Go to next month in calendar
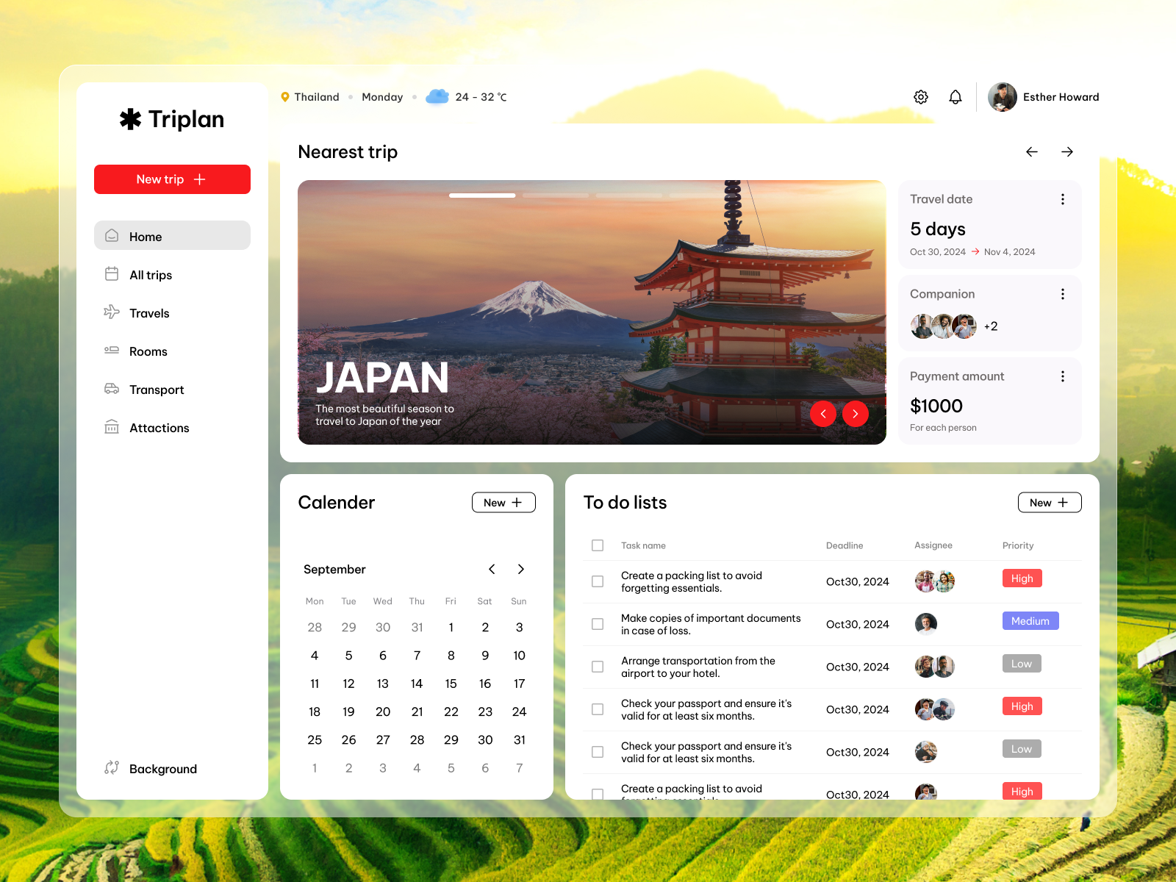 (x=520, y=568)
